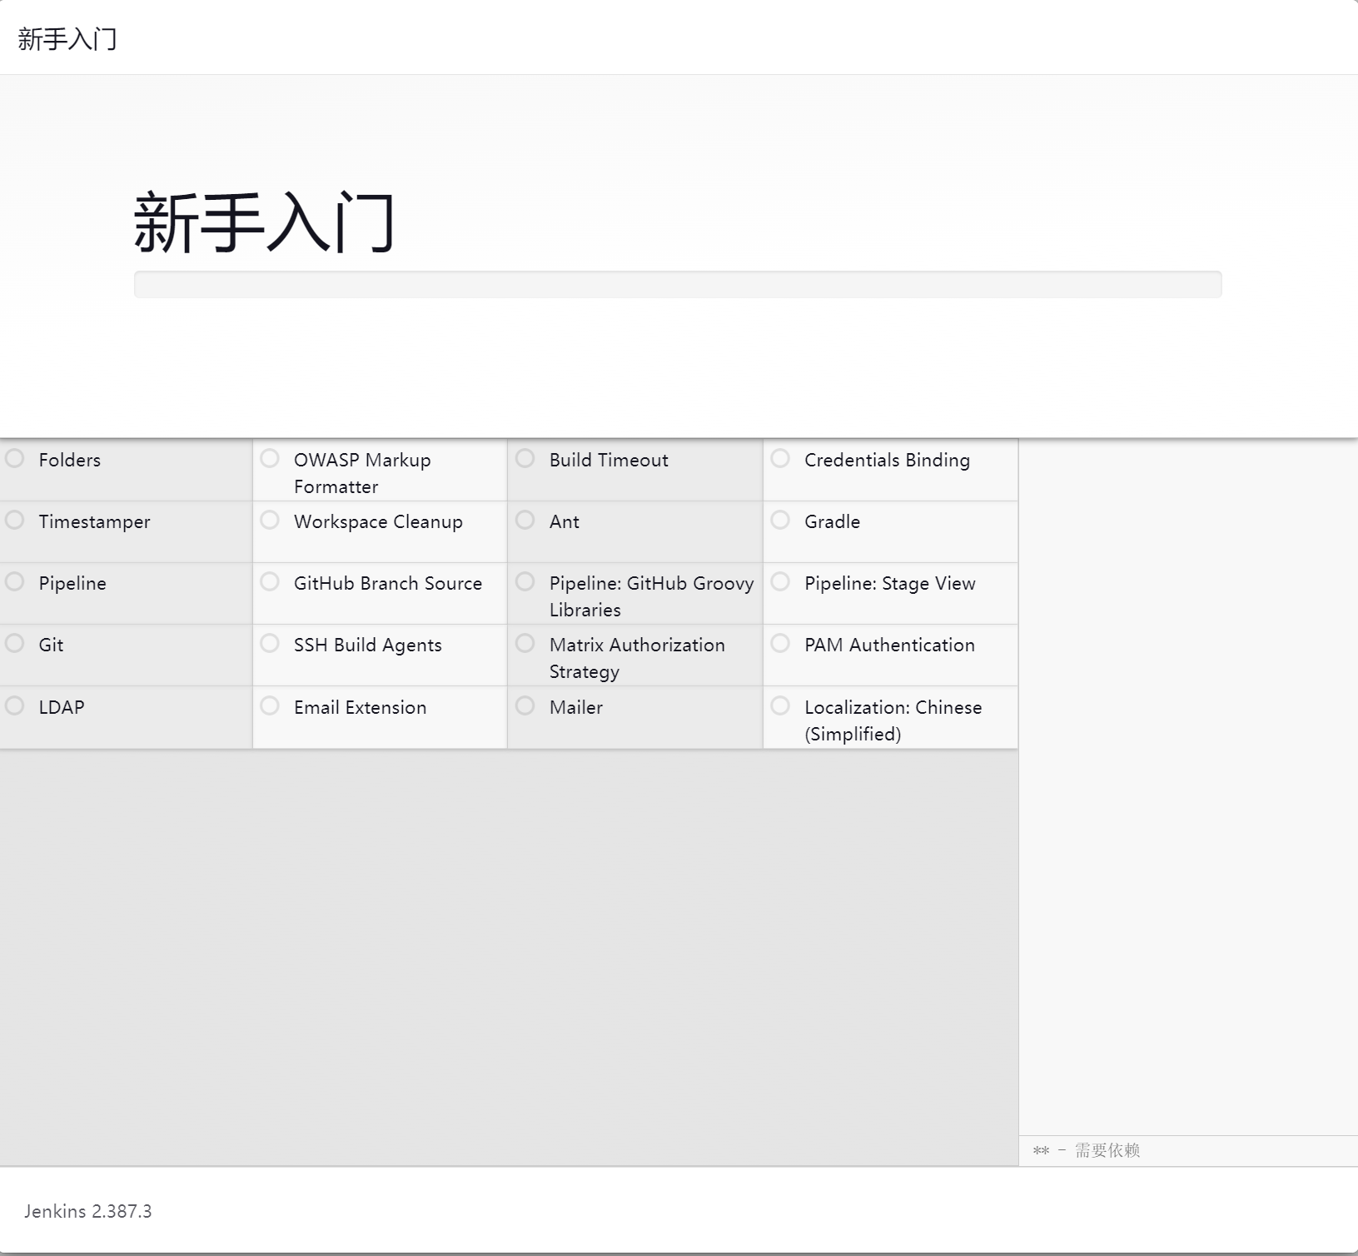Click the status circle beside SSH Build Agents
The height and width of the screenshot is (1256, 1358).
pos(270,643)
